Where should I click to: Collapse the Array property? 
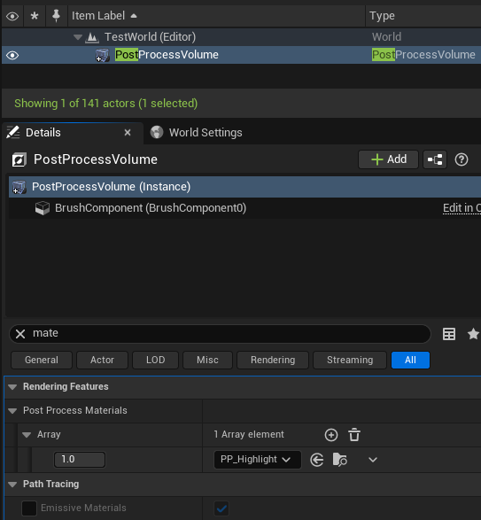27,435
